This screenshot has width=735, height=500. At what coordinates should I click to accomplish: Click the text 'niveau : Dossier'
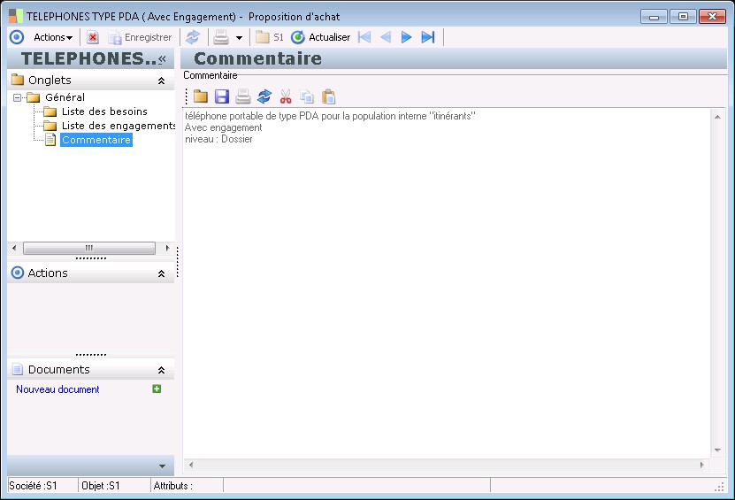[x=218, y=139]
